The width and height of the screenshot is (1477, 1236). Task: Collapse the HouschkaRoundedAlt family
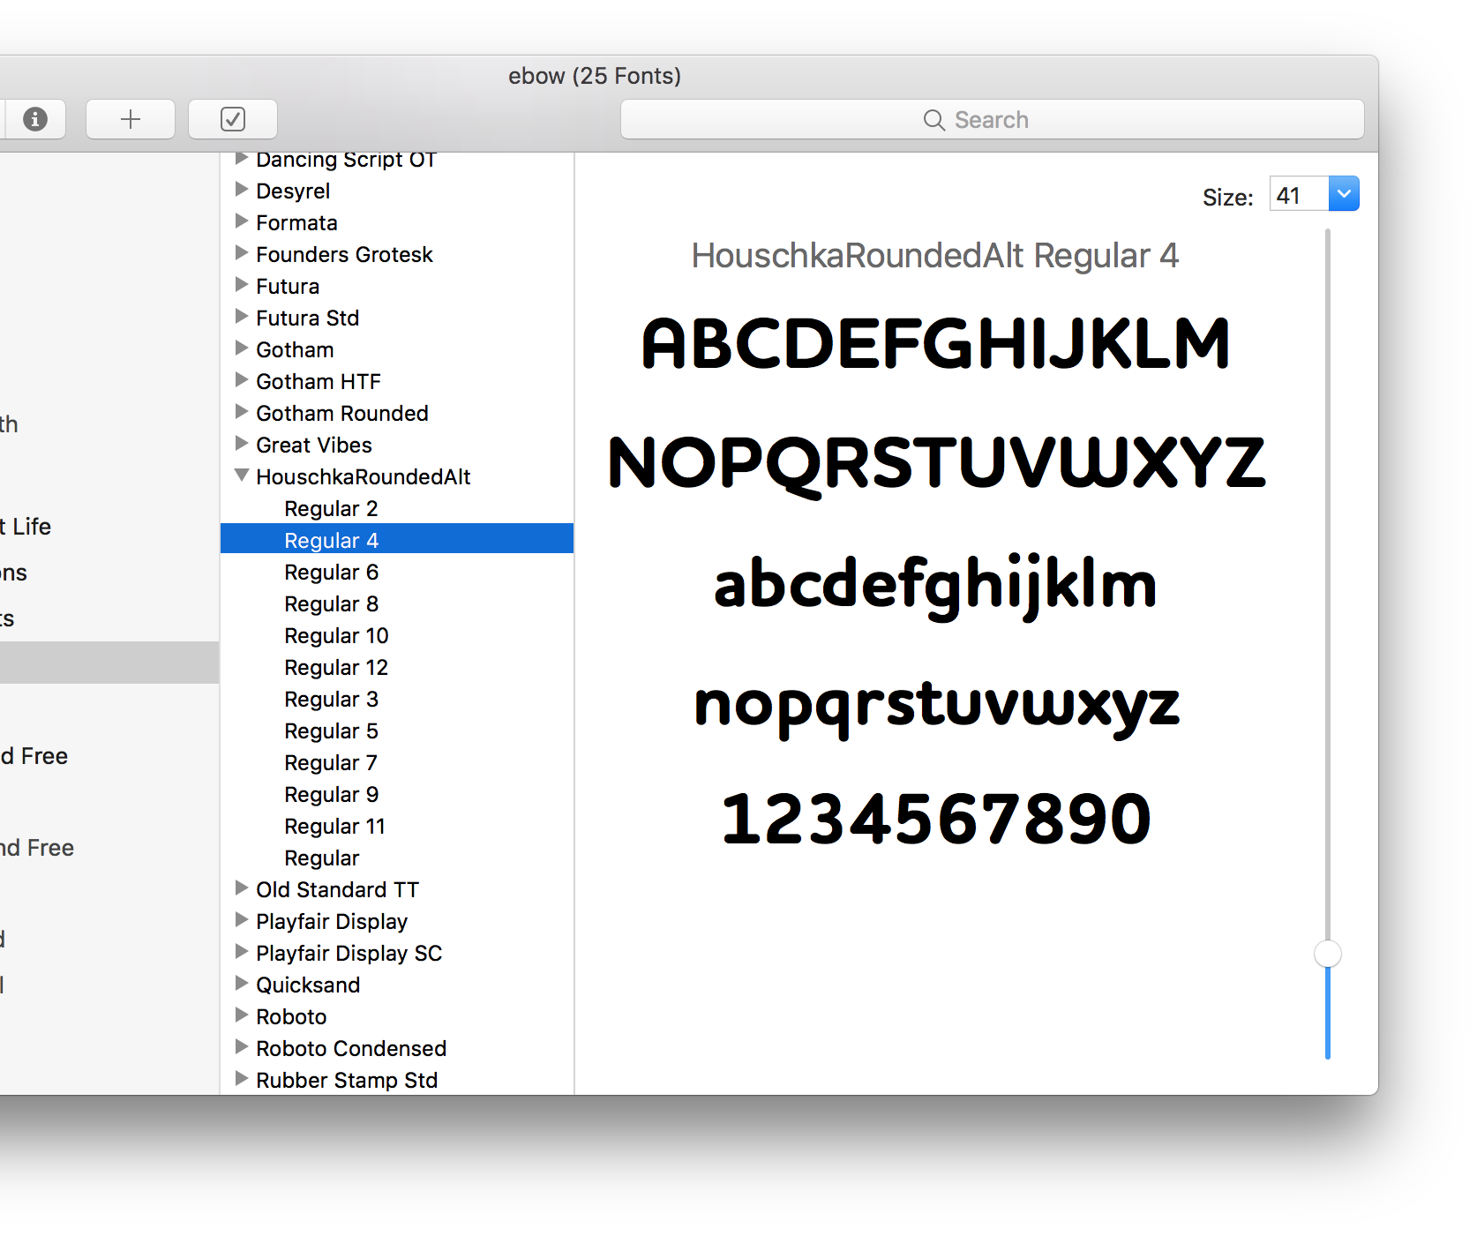point(241,476)
